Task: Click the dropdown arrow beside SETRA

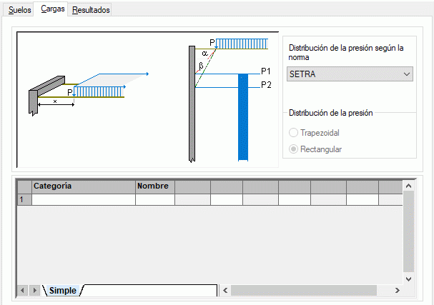Action: point(406,74)
